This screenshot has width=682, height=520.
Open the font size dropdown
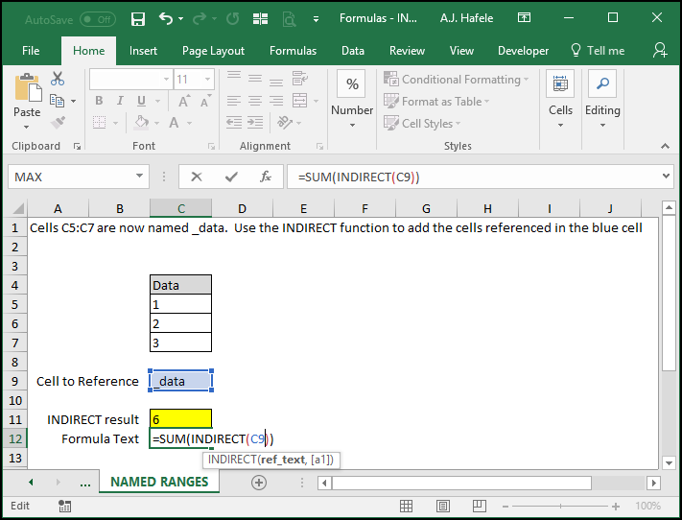pos(207,80)
